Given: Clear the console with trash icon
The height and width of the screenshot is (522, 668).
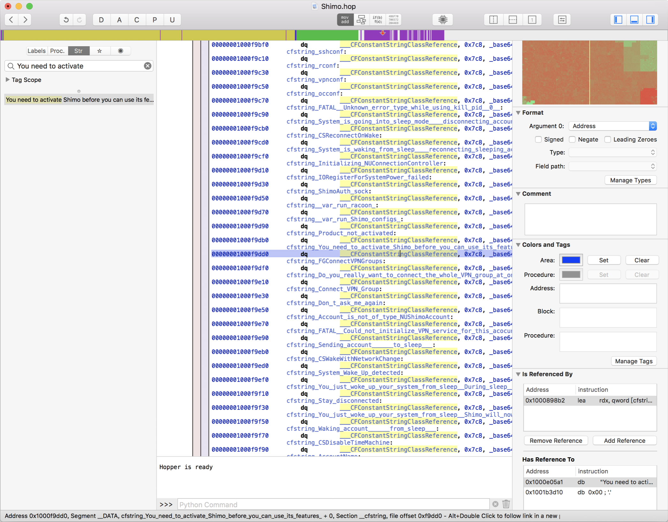Looking at the screenshot, I should [506, 504].
